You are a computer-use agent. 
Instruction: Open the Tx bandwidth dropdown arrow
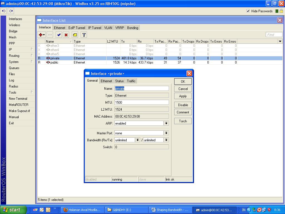tap(166, 140)
